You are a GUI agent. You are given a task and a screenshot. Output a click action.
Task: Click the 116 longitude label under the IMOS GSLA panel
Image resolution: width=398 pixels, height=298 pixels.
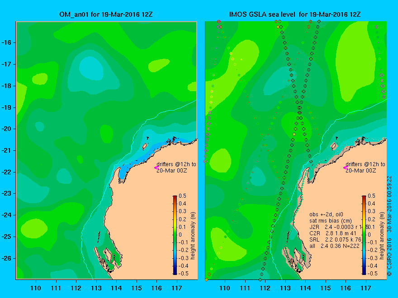tap(346, 288)
